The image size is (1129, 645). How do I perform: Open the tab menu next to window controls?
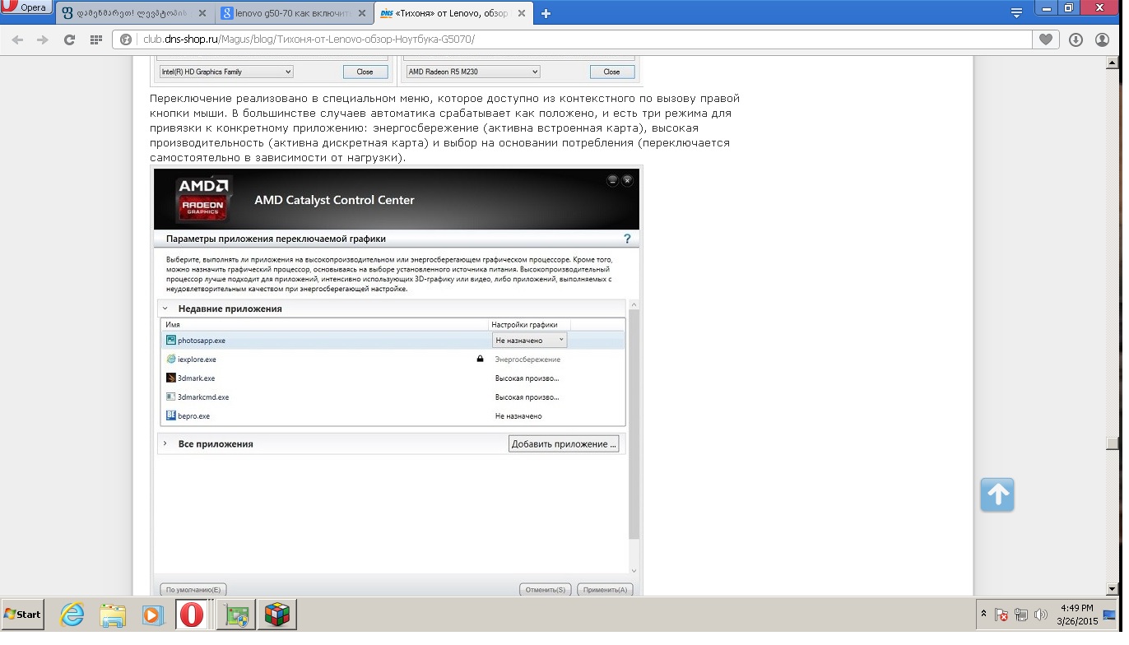pyautogui.click(x=1017, y=12)
